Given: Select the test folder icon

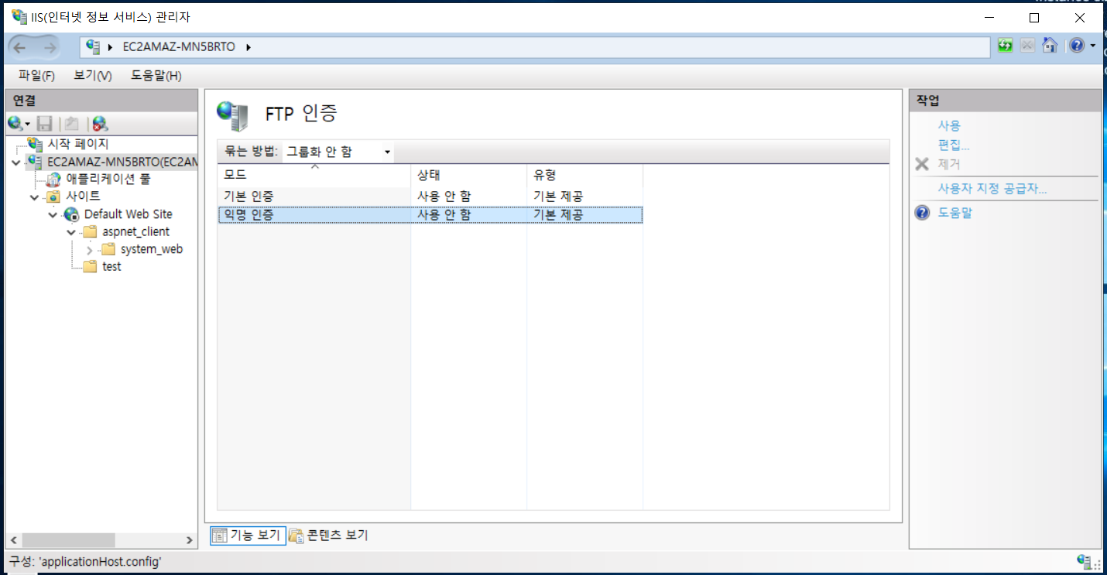Looking at the screenshot, I should point(91,267).
